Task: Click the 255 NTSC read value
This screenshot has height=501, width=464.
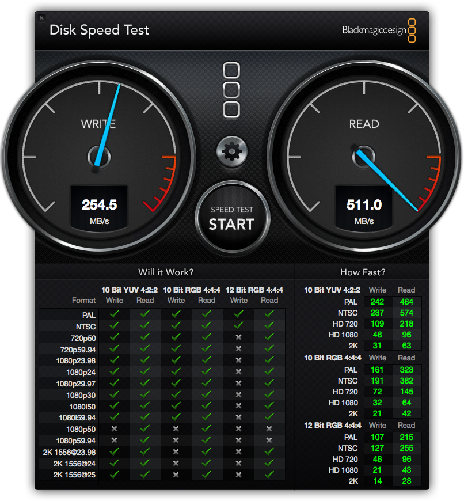Action: coord(406,448)
